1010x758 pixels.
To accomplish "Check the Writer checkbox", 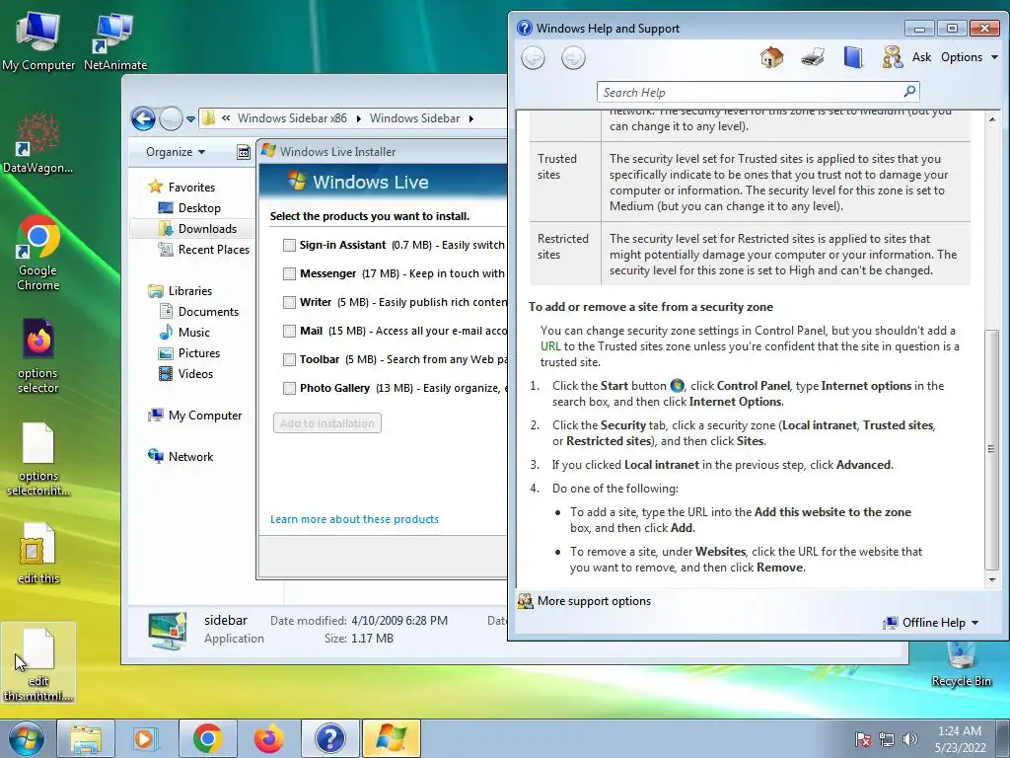I will (x=289, y=302).
